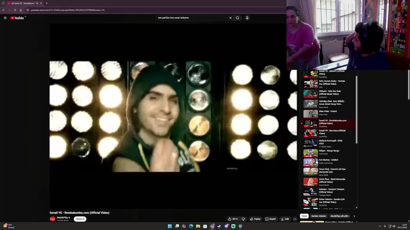Open the clock and date flyout
Screen dimensions: 410x230
coord(402,226)
